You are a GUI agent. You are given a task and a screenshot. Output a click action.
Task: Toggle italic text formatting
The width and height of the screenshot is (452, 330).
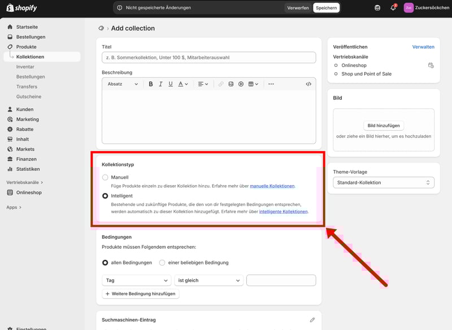tap(160, 84)
